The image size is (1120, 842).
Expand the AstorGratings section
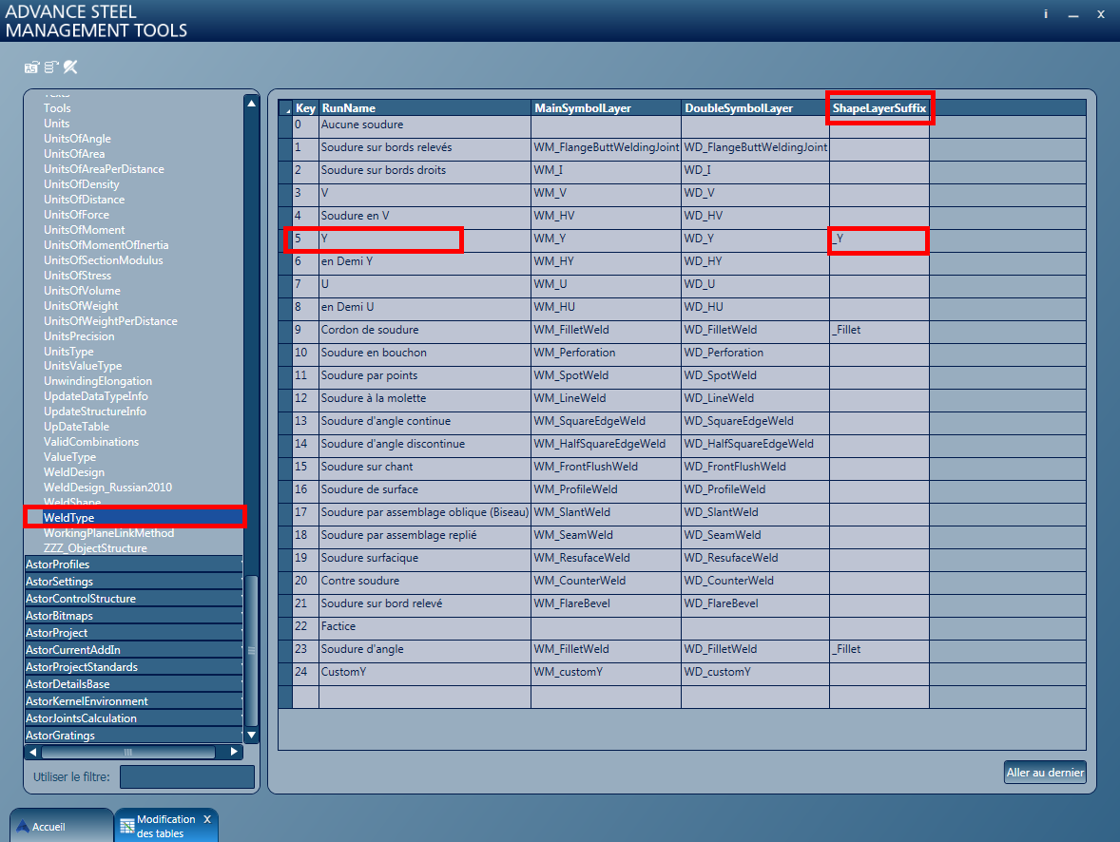tap(133, 736)
